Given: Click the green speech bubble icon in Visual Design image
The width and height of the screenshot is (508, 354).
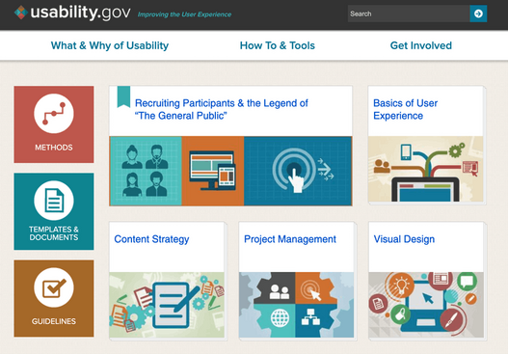Looking at the screenshot, I should pyautogui.click(x=467, y=281).
